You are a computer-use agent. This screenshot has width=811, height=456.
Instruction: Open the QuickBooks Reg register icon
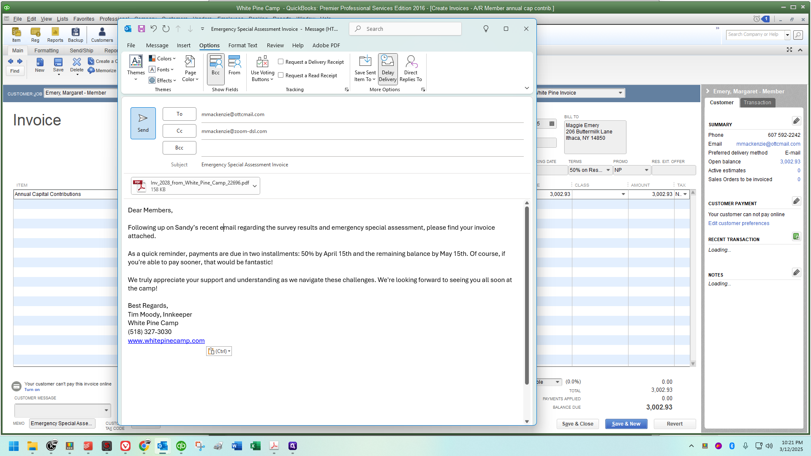[35, 35]
